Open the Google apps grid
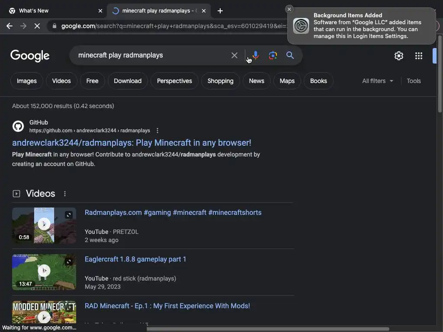This screenshot has height=332, width=443. pos(419,56)
